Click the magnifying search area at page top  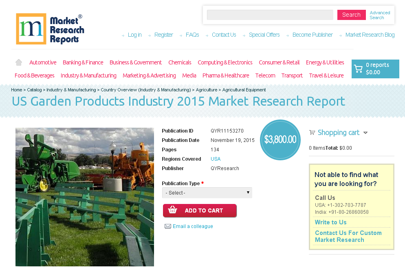270,15
